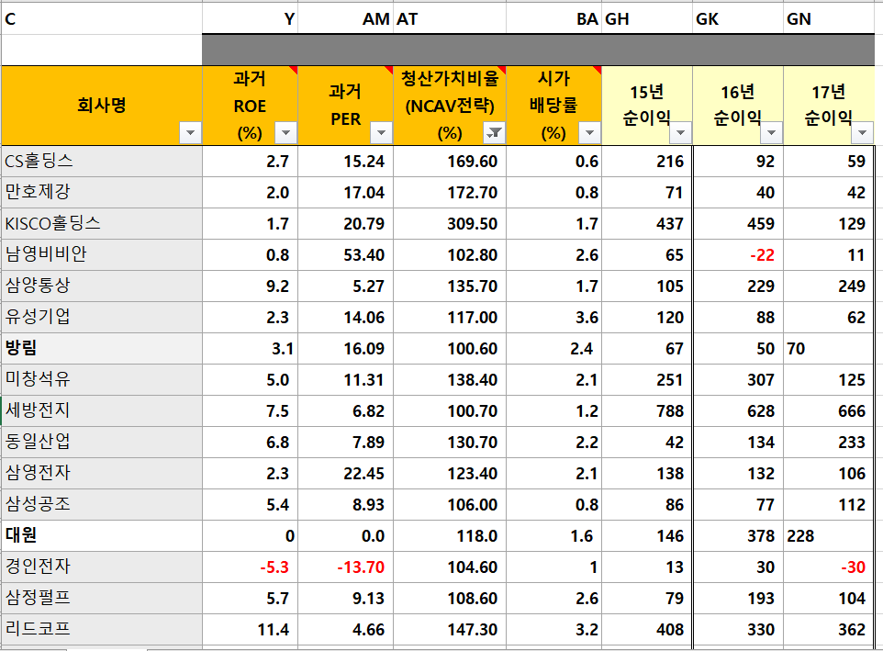The width and height of the screenshot is (883, 651).
Task: Open the 과거 PER filter dropdown
Action: pos(381,133)
